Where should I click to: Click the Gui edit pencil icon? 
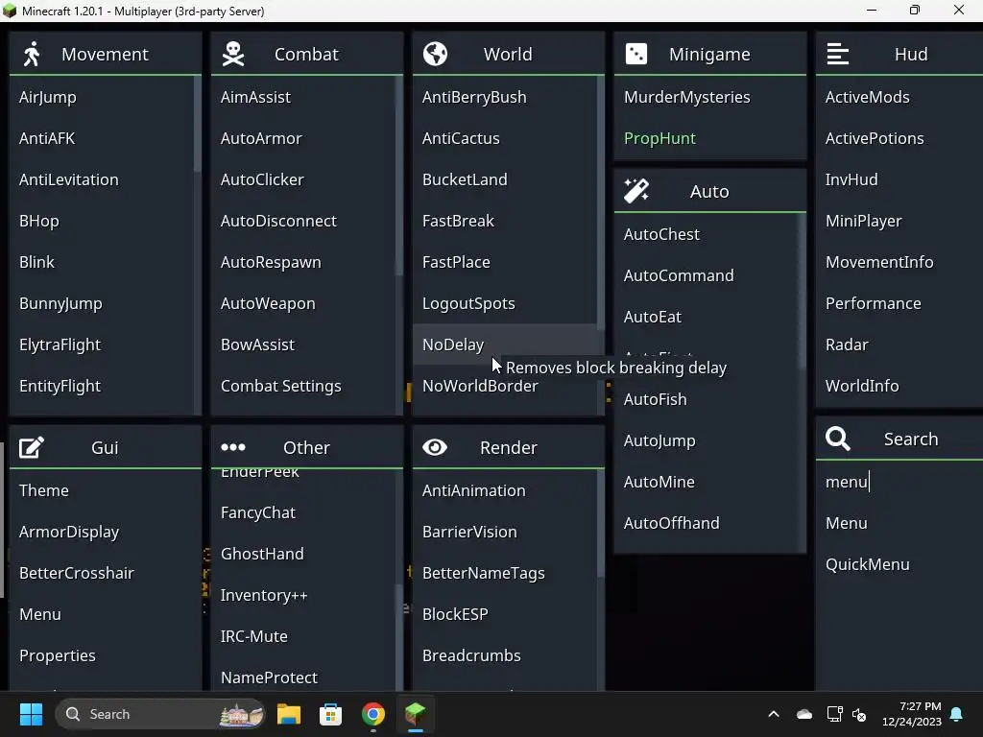coord(32,447)
